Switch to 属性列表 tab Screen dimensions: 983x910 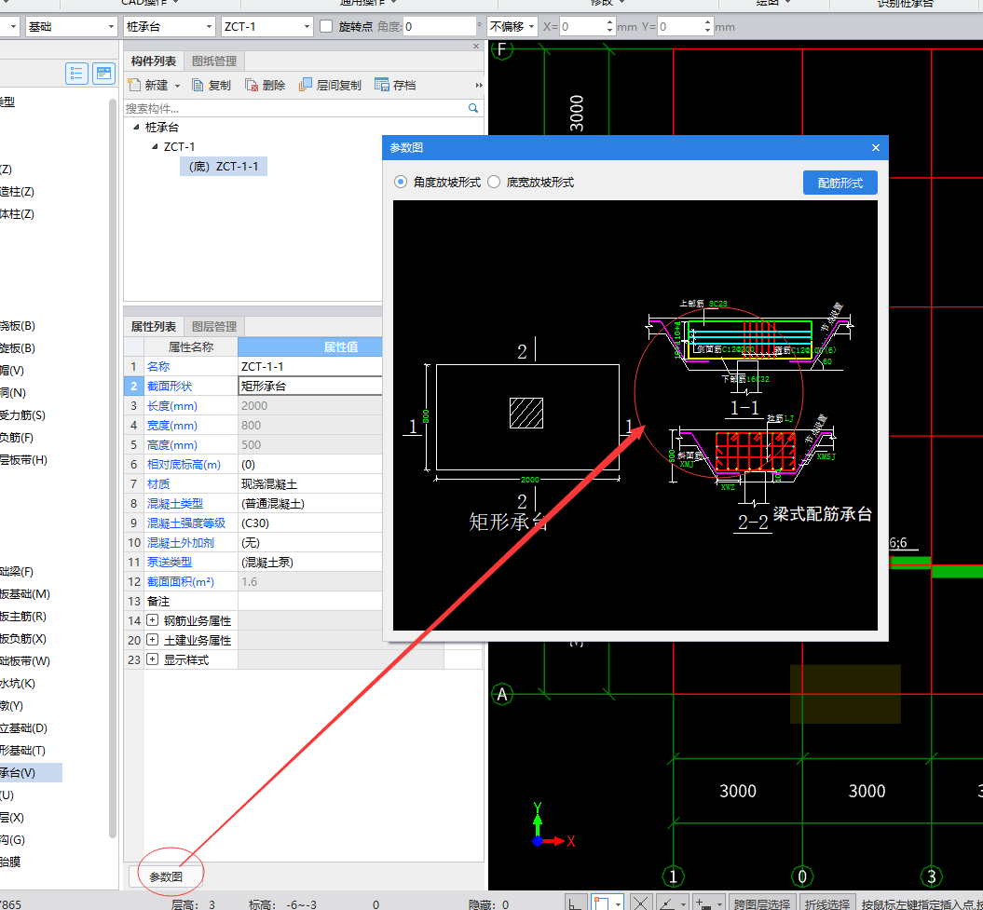click(x=153, y=327)
